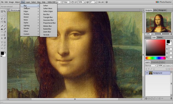Click the toolbox foreground black swatch
This screenshot has width=173, height=104.
(2, 53)
